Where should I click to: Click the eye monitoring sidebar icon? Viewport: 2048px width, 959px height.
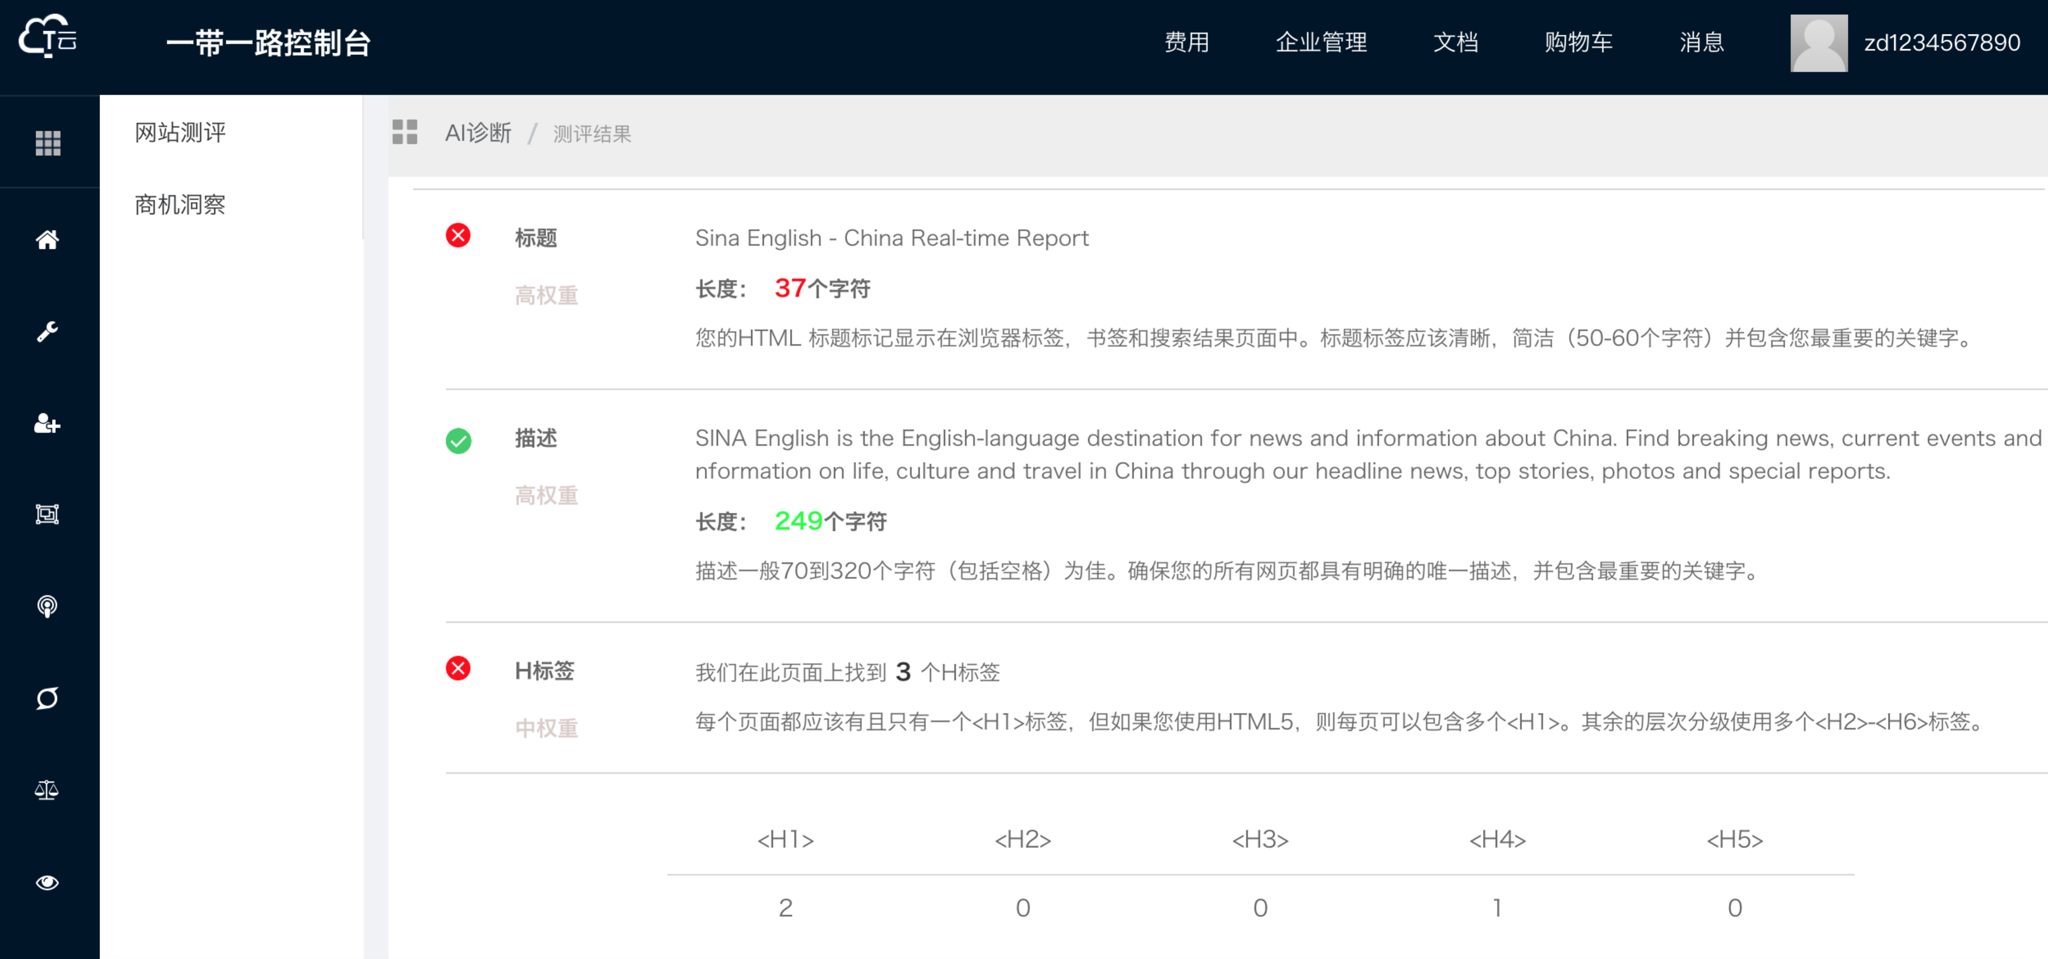48,883
